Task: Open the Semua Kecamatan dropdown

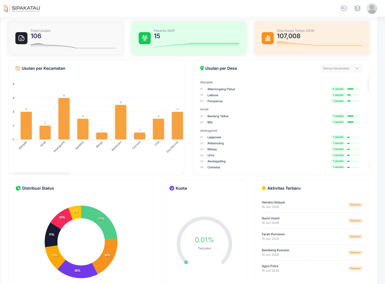Action: tap(341, 69)
